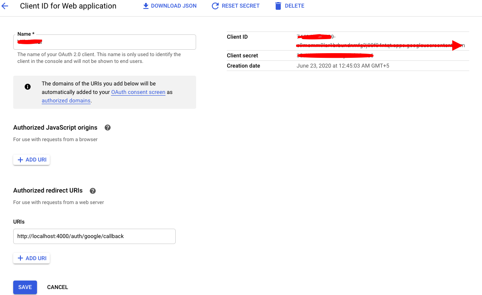Click the help icon beside Authorized redirect URIs
This screenshot has width=482, height=295.
coord(93,191)
